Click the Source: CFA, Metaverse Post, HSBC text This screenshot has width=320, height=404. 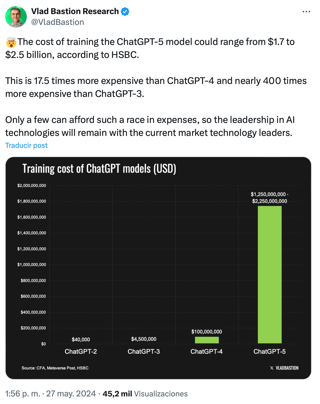[x=55, y=368]
